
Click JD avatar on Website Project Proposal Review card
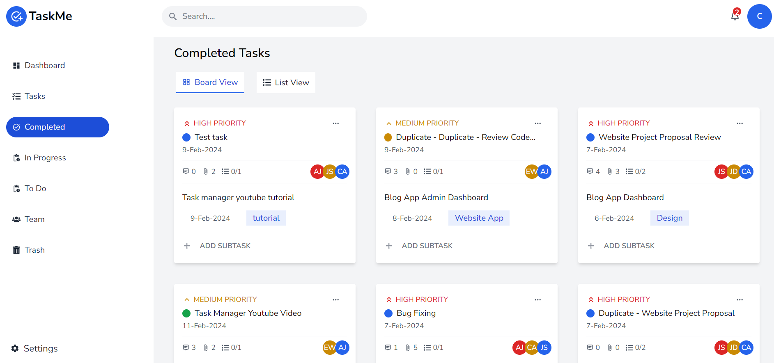pos(734,171)
